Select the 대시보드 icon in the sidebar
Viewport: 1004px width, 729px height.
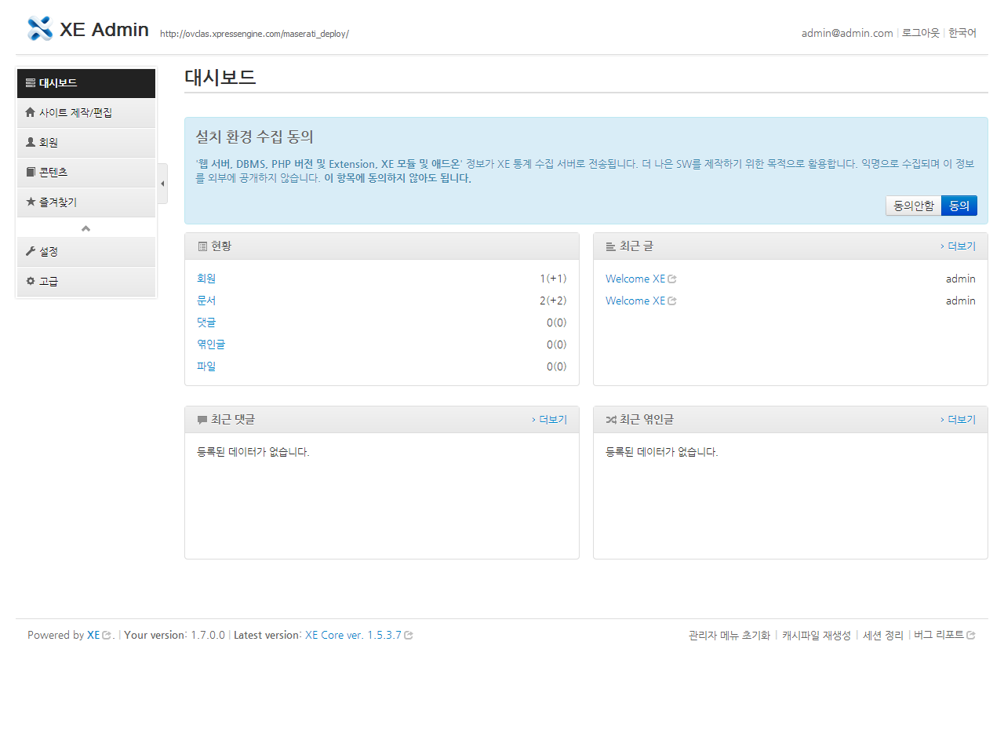[x=29, y=83]
